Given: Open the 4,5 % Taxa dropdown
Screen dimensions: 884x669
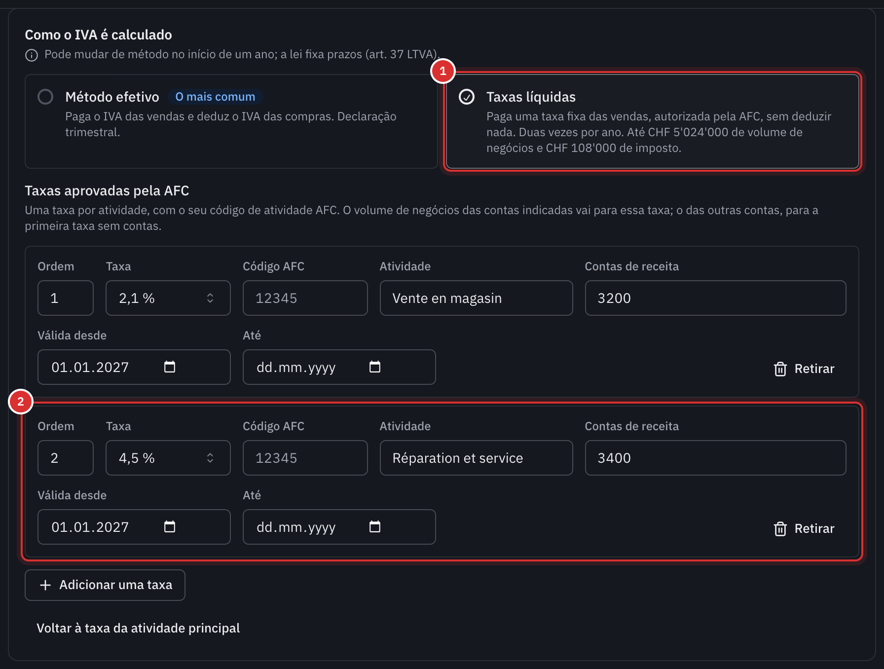Looking at the screenshot, I should 168,458.
